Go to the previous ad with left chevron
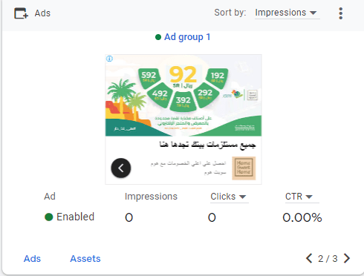The image size is (364, 276). coord(309,258)
